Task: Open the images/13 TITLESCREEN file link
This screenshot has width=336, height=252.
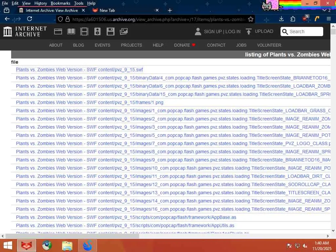Action: [x=173, y=193]
